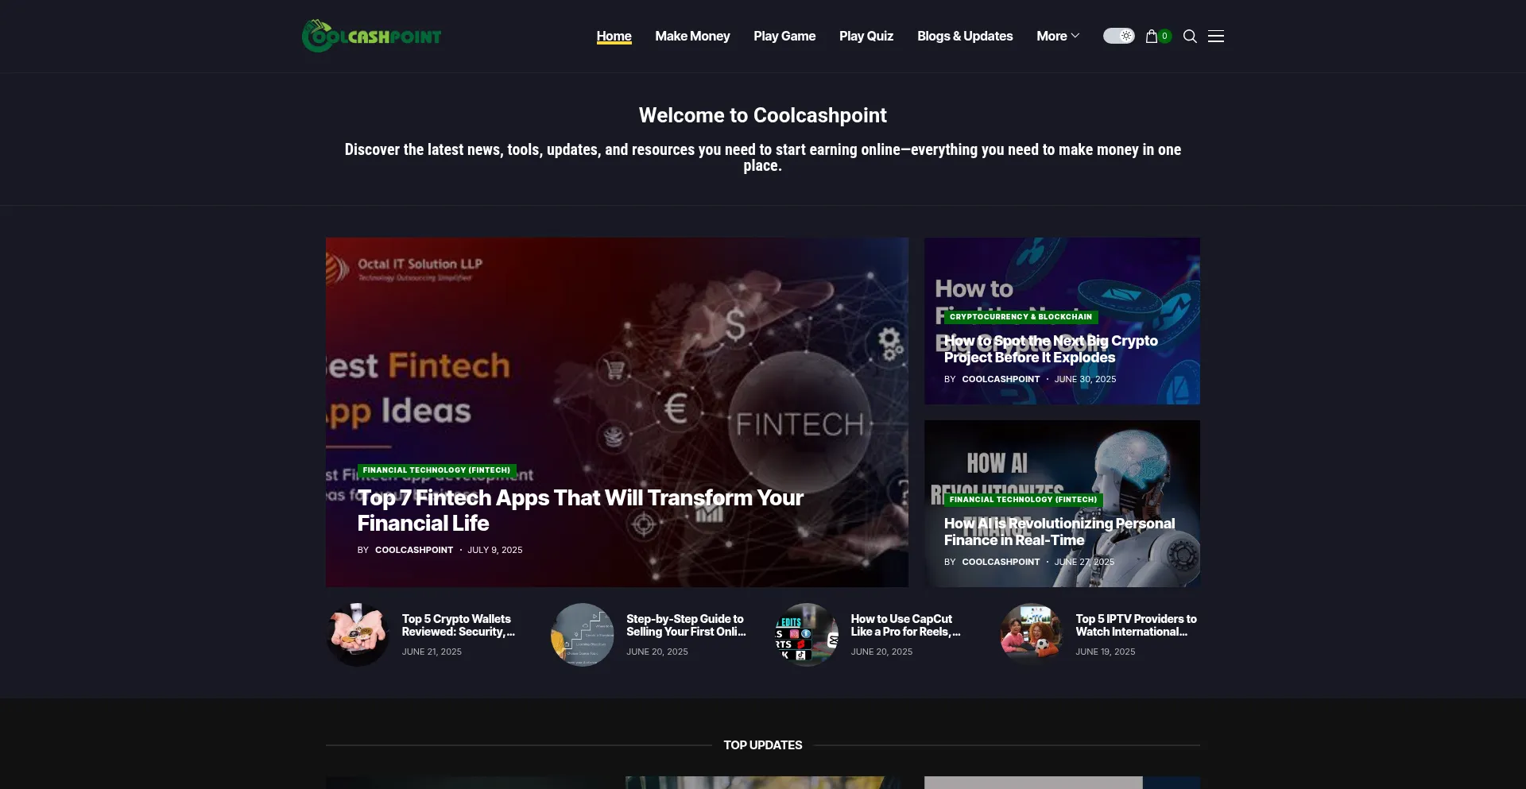Click the Coolcashpoint logo
Image resolution: width=1526 pixels, height=789 pixels.
coord(371,36)
